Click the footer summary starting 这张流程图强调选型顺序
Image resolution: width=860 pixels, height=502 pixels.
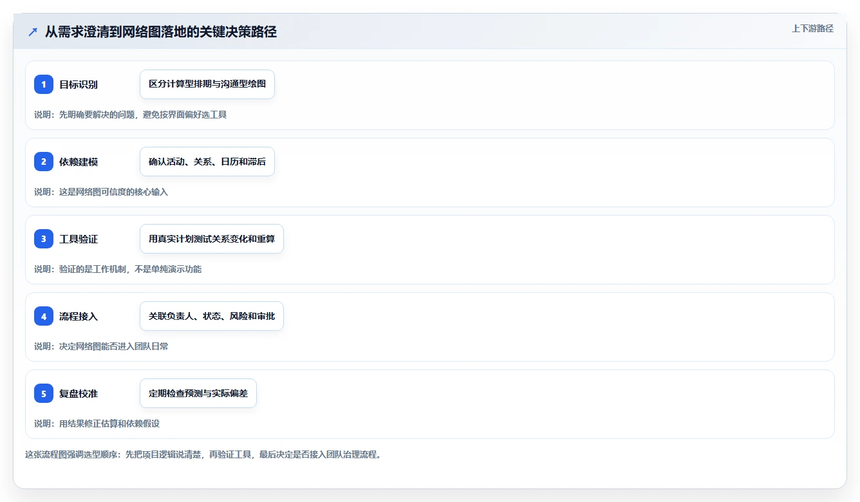[203, 454]
